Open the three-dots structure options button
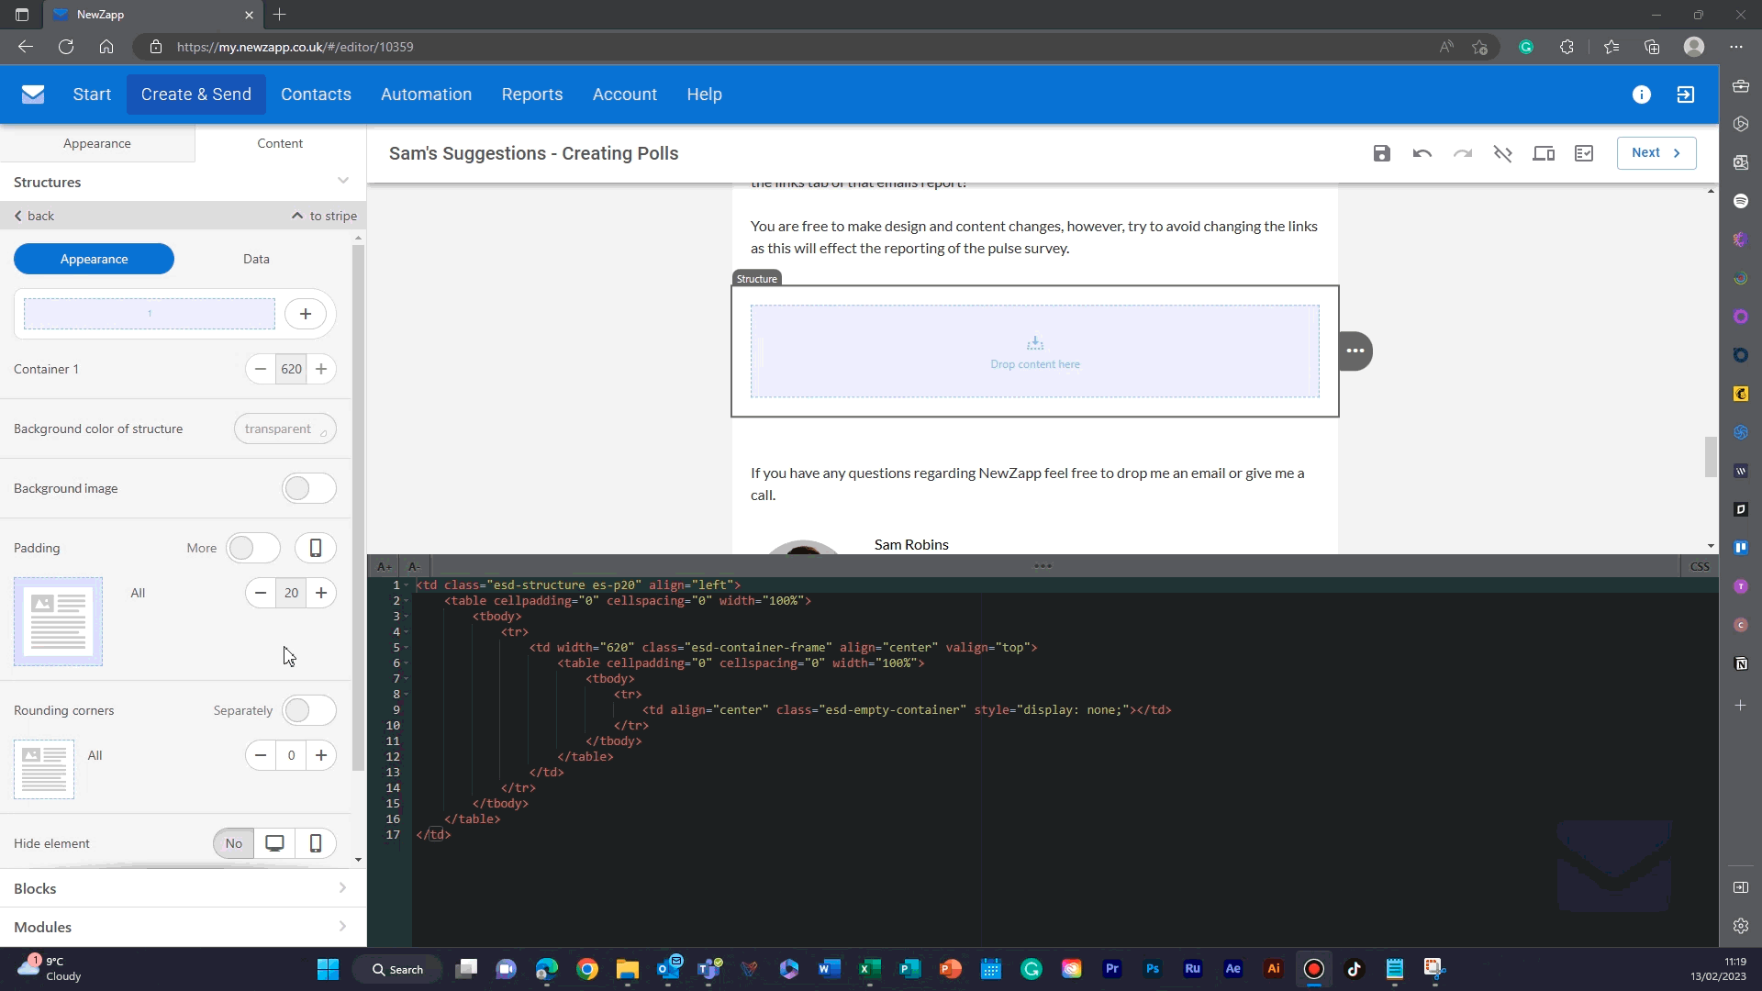 [1355, 351]
